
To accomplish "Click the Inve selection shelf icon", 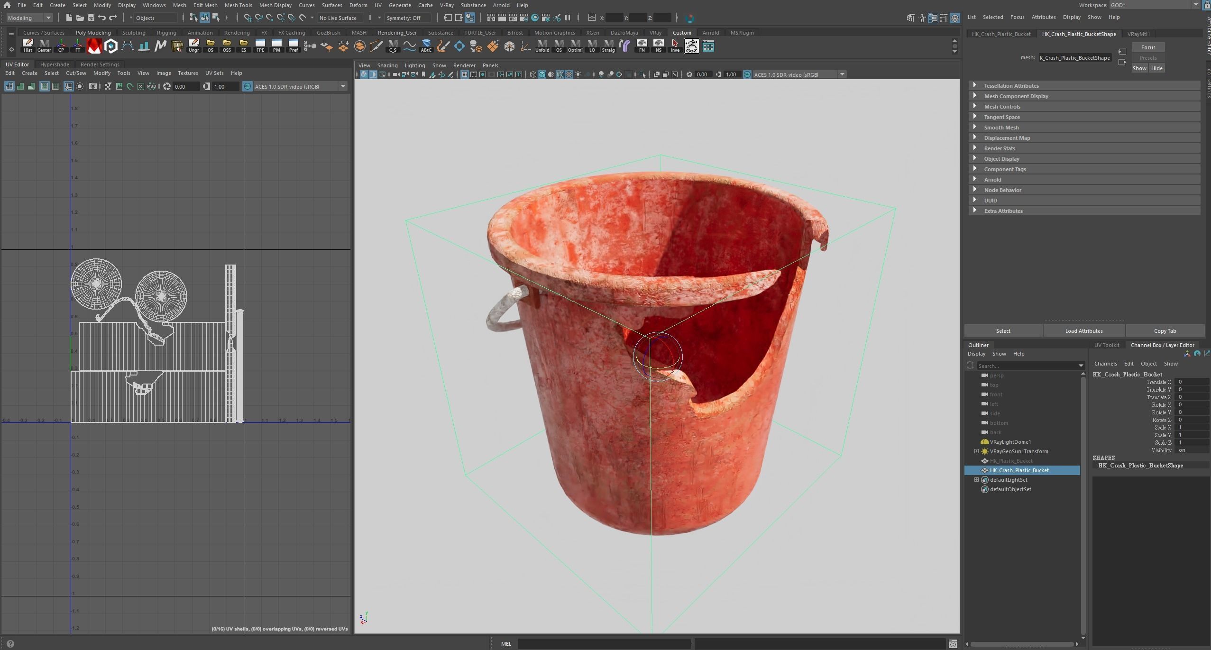I will click(x=675, y=46).
